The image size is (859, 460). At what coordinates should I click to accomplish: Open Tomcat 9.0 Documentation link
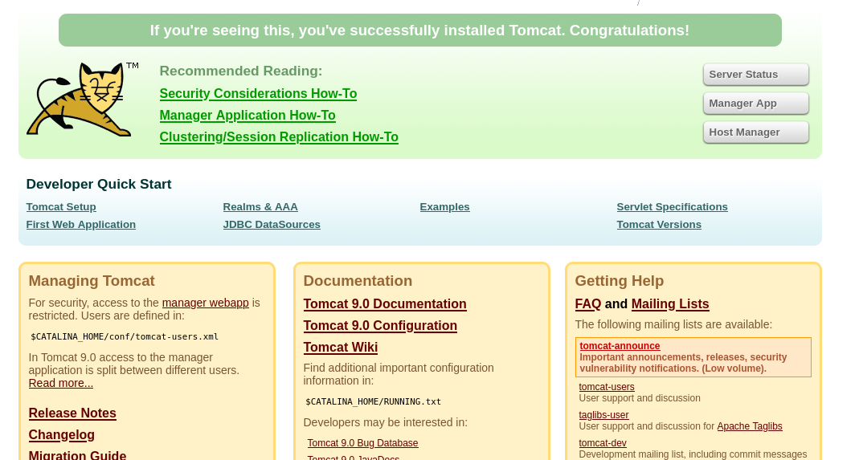coord(385,304)
